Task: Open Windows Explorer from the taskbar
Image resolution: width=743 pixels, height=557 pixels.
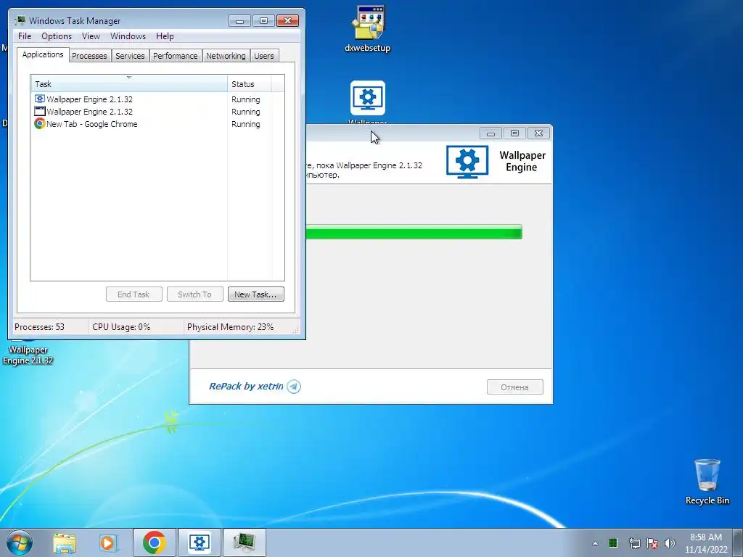Action: 65,542
